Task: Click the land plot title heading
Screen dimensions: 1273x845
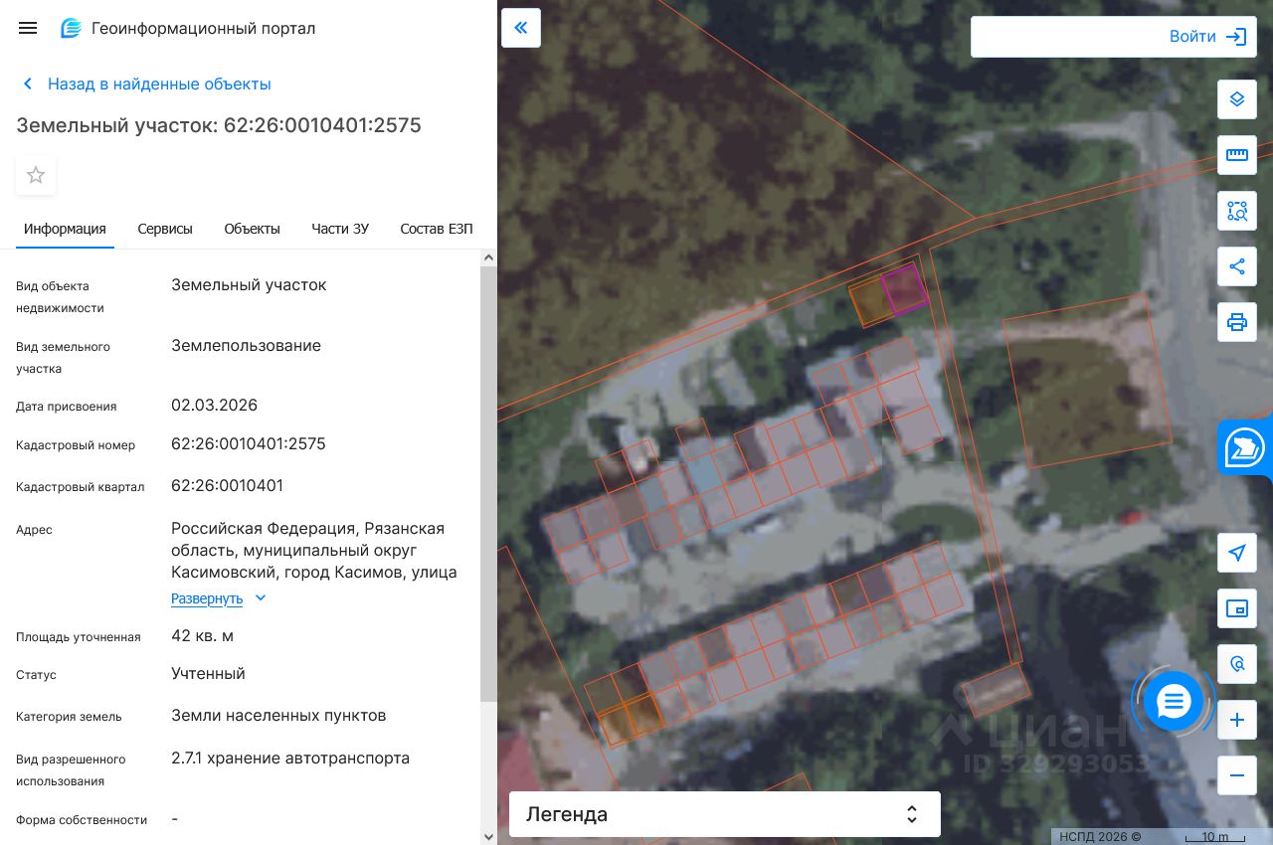Action: [x=219, y=125]
